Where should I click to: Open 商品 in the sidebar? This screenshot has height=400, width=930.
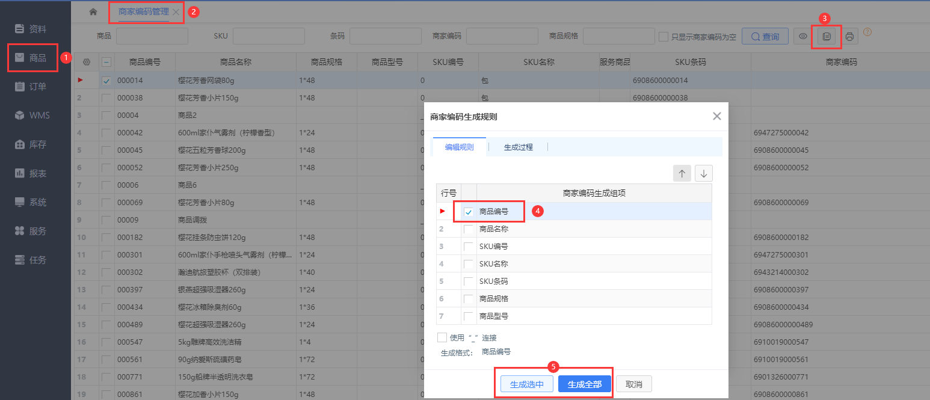click(x=31, y=58)
